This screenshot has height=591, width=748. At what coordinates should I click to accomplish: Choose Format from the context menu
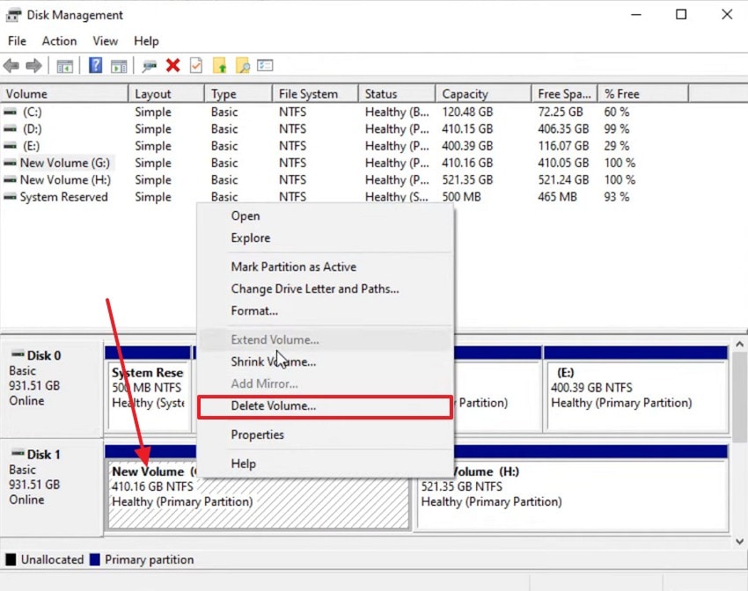[254, 310]
